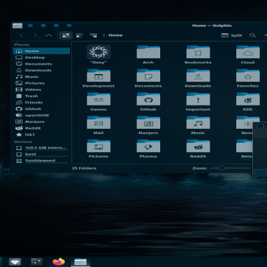267x267 pixels.
Task: Select the Favorites folder icon
Action: [248, 75]
